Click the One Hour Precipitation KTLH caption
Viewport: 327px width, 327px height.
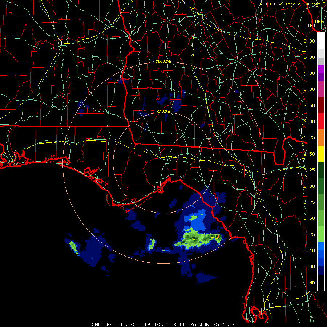point(165,324)
